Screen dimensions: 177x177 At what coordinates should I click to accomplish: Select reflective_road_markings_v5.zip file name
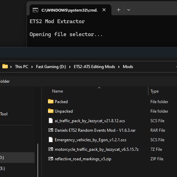(83, 159)
